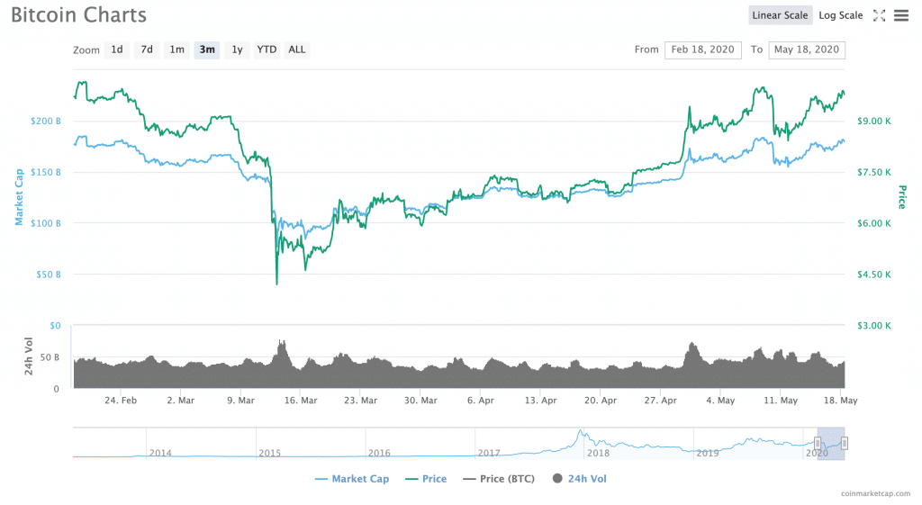
Task: Choose the 1y zoom range
Action: point(237,50)
